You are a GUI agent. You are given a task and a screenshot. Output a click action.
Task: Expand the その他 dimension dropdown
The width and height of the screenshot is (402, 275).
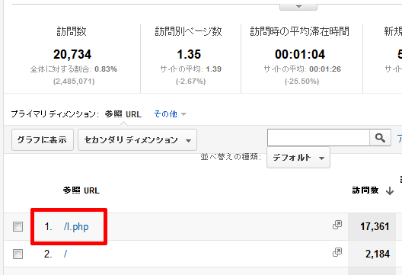point(170,114)
